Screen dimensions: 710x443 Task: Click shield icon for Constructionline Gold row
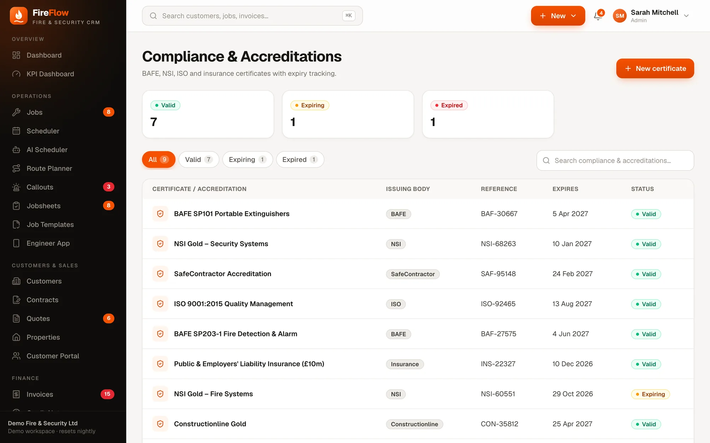(x=160, y=424)
